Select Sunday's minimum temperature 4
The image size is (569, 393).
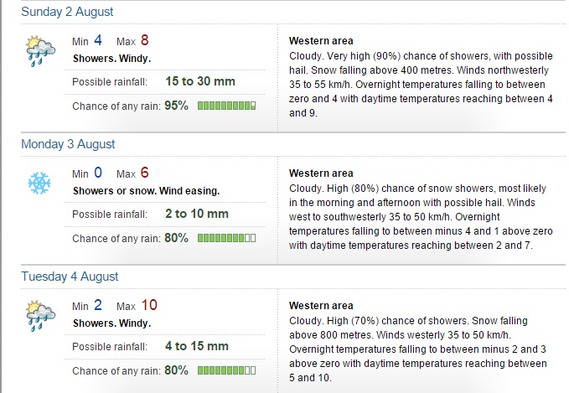pos(98,40)
